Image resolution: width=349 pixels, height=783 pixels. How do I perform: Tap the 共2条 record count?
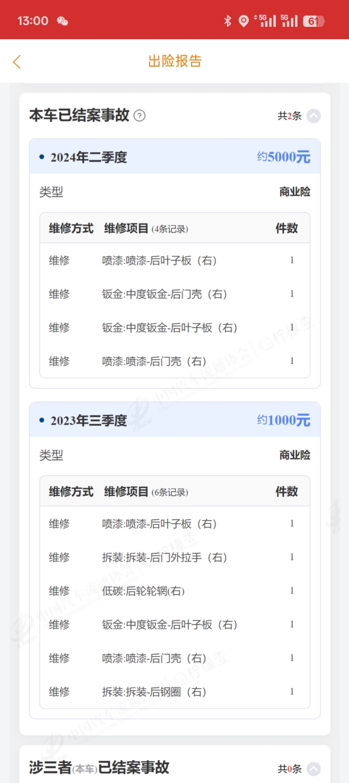(x=290, y=116)
